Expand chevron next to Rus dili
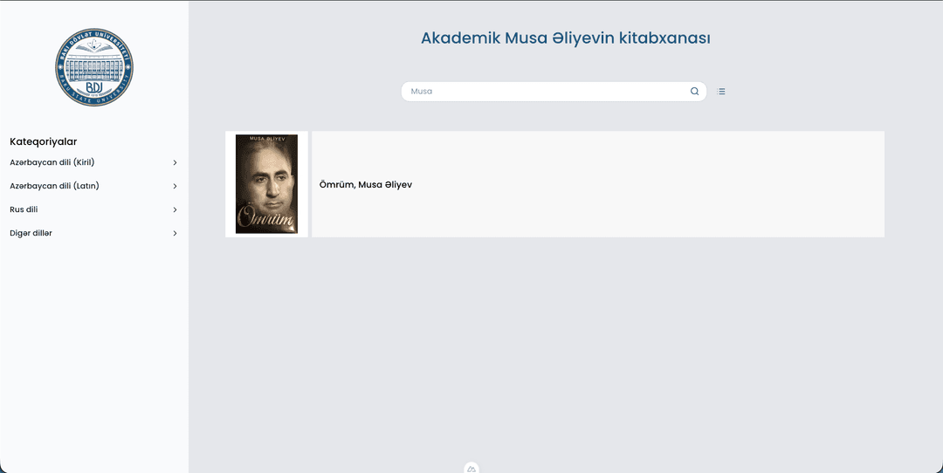Viewport: 943px width, 473px height. (175, 209)
